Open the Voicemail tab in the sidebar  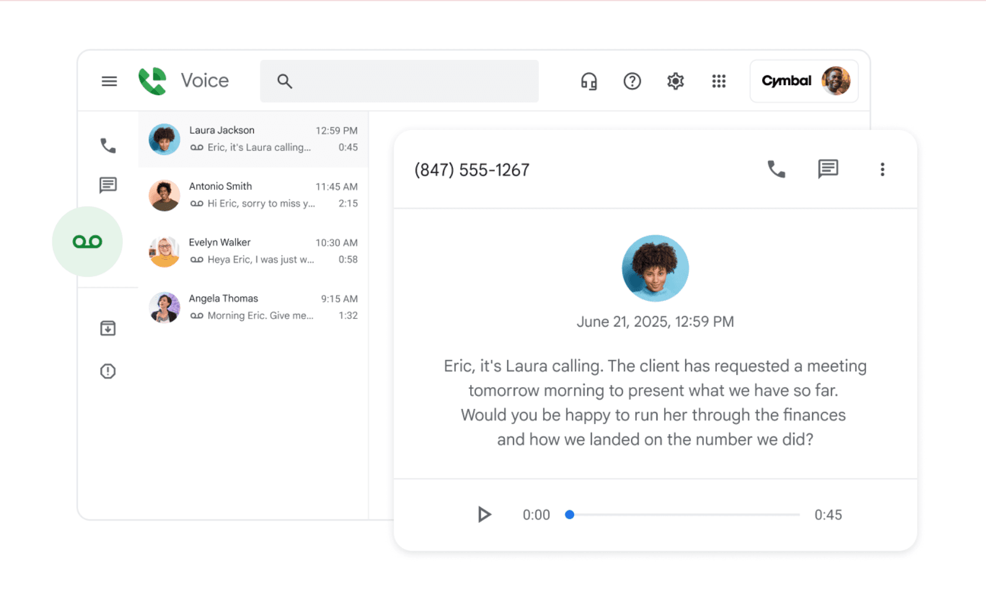[87, 241]
